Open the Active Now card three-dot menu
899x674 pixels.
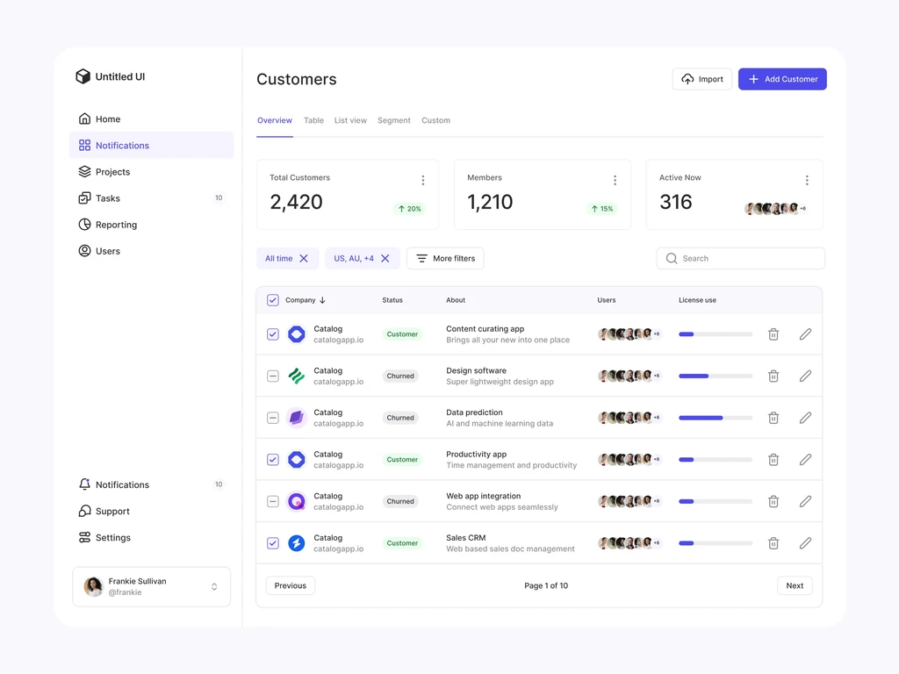coord(807,180)
